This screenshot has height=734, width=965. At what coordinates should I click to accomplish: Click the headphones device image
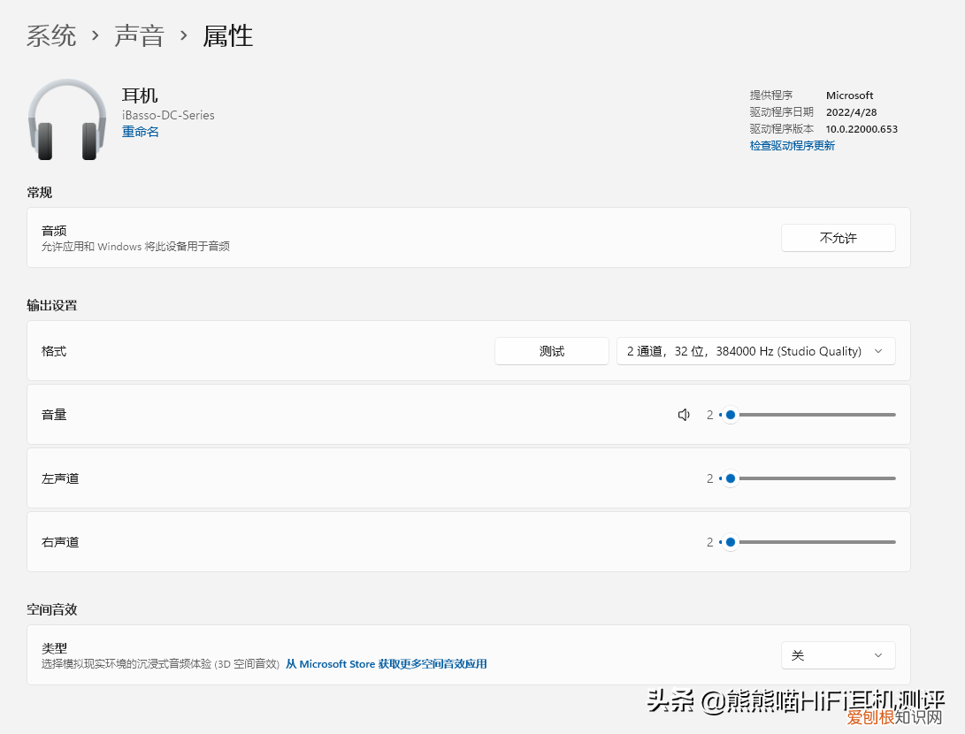[66, 119]
